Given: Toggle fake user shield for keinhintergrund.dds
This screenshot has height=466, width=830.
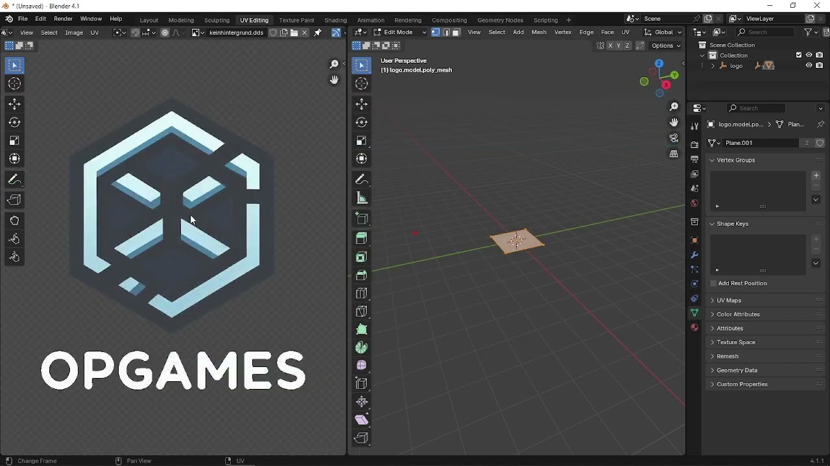Looking at the screenshot, I should click(274, 32).
